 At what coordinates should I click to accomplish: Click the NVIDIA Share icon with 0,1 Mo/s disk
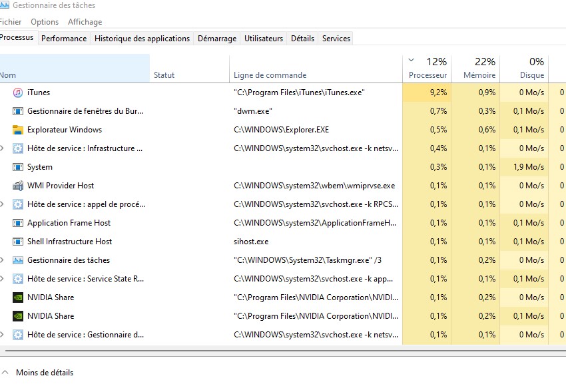pyautogui.click(x=18, y=316)
